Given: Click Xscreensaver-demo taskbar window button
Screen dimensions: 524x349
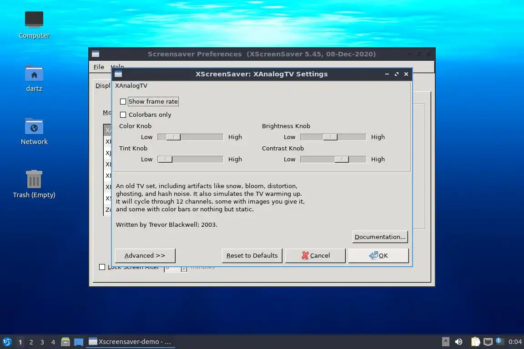Looking at the screenshot, I should [131, 342].
